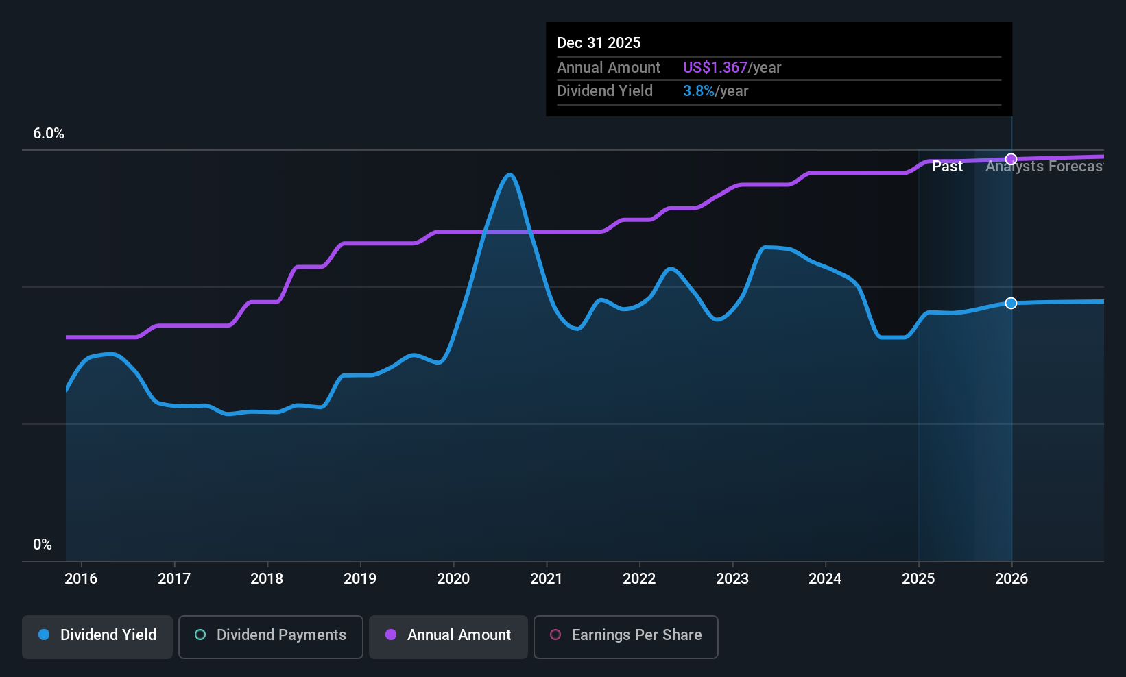Click the 2022 x-axis label
Screen dimensions: 1126x677
coord(639,578)
